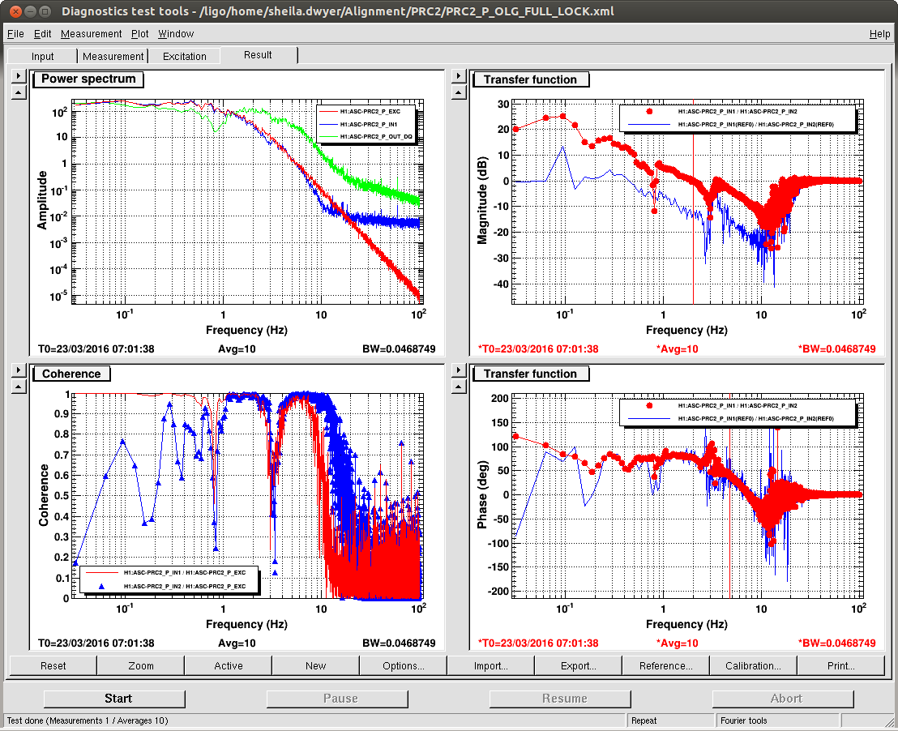Click the Abort button
The height and width of the screenshot is (731, 898).
[x=783, y=699]
